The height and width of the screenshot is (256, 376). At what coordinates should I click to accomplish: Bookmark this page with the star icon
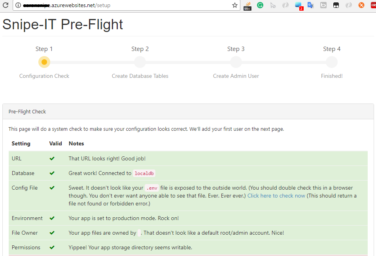click(x=235, y=5)
